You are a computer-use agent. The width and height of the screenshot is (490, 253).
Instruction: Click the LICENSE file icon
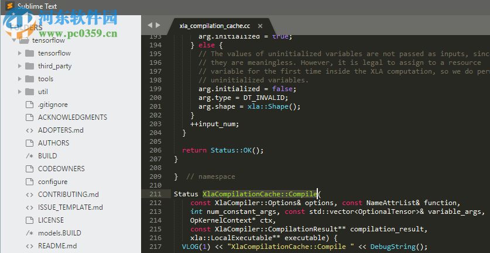pos(29,220)
